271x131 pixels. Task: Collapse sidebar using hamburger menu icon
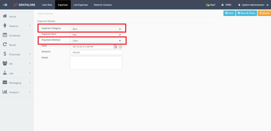[5, 5]
